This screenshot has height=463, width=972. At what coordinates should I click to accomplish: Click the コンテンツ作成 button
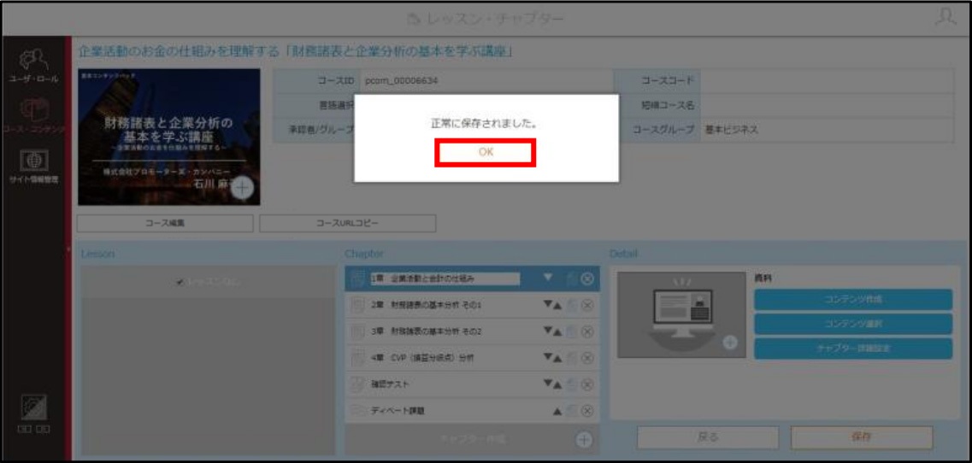(853, 299)
